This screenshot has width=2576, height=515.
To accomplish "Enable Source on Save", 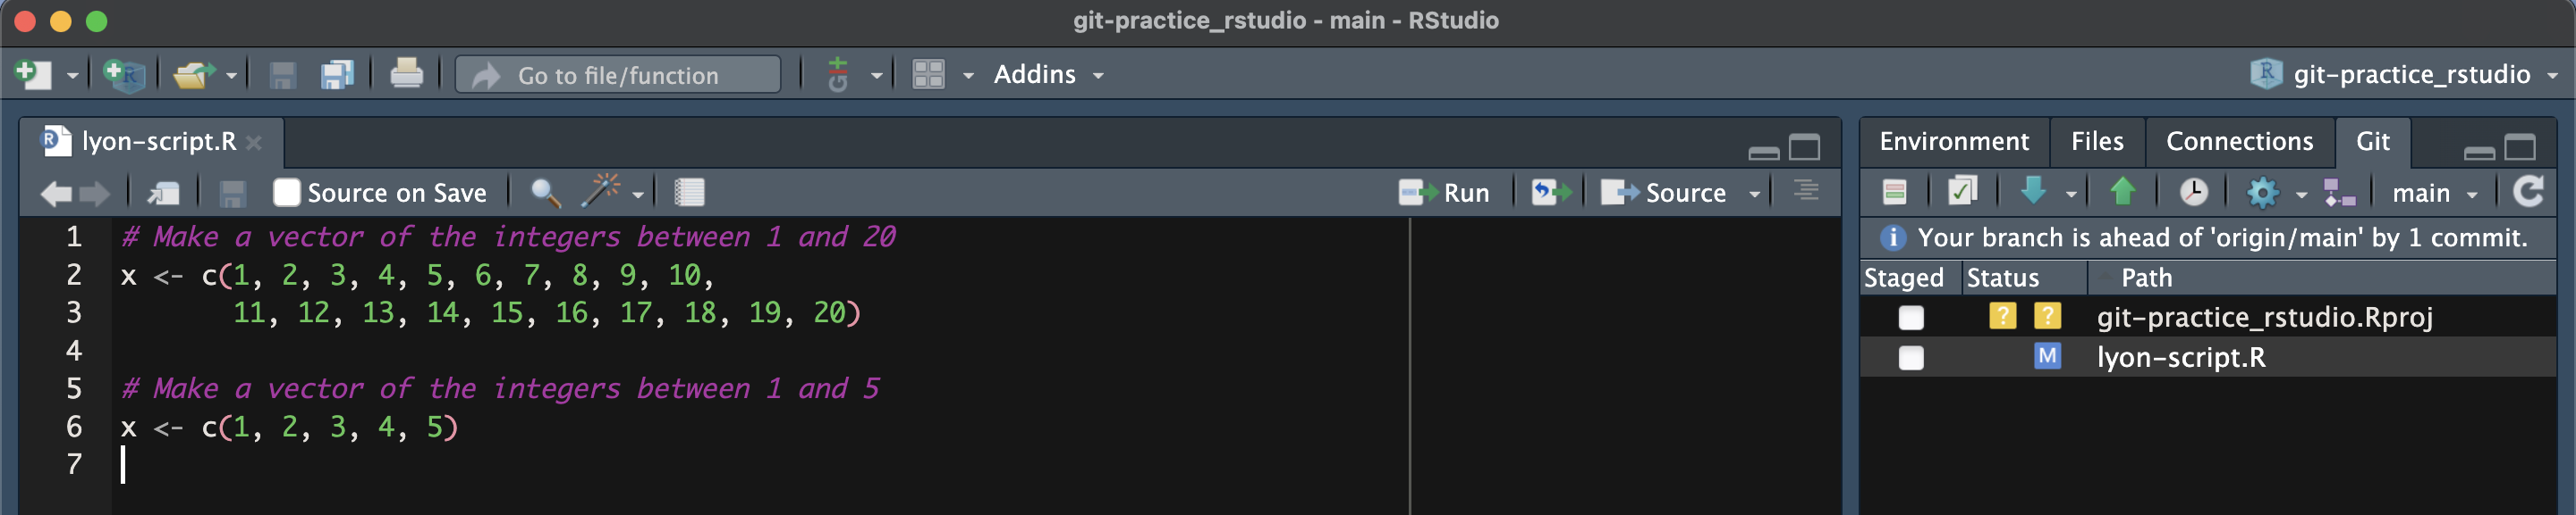I will tap(288, 192).
